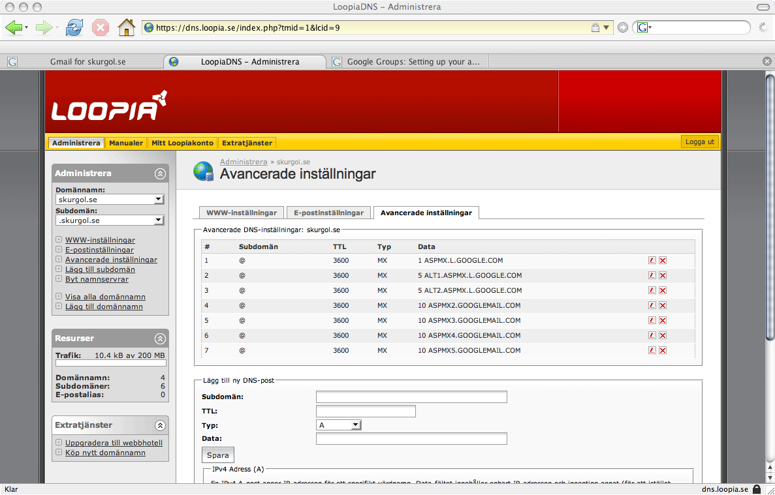Edit record 10 ASPMX2.GOOGLEMAIL.COM
The width and height of the screenshot is (775, 495).
[x=652, y=305]
